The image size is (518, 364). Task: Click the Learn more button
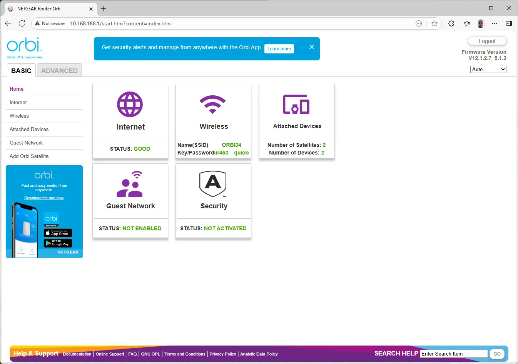pyautogui.click(x=279, y=49)
